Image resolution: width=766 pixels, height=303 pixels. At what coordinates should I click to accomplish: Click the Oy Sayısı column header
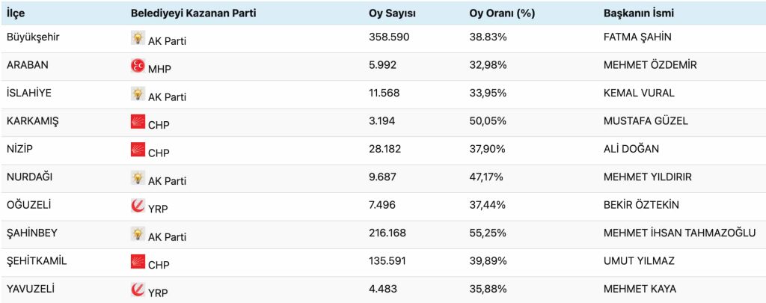392,13
